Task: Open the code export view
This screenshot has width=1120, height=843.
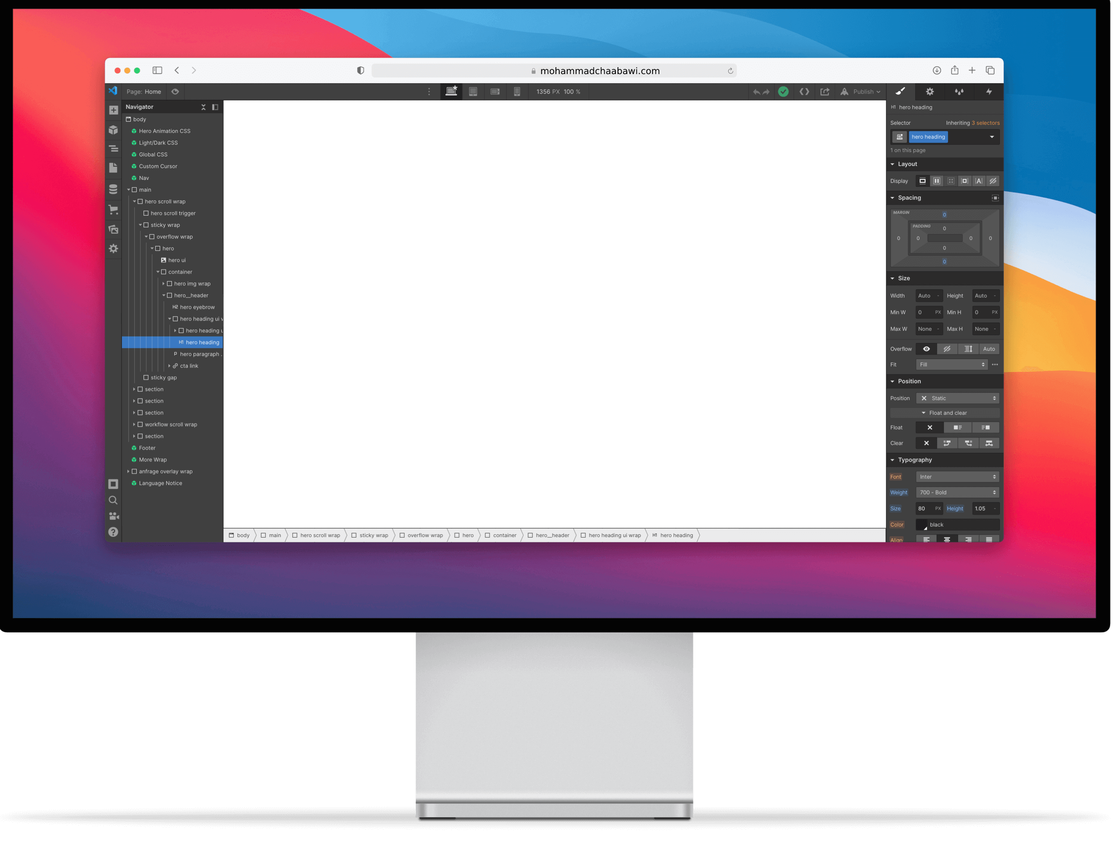Action: 805,92
